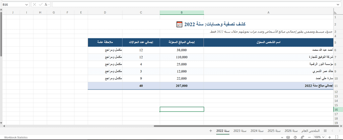
Task: Select row 5 header
Action: click(x=338, y=42)
